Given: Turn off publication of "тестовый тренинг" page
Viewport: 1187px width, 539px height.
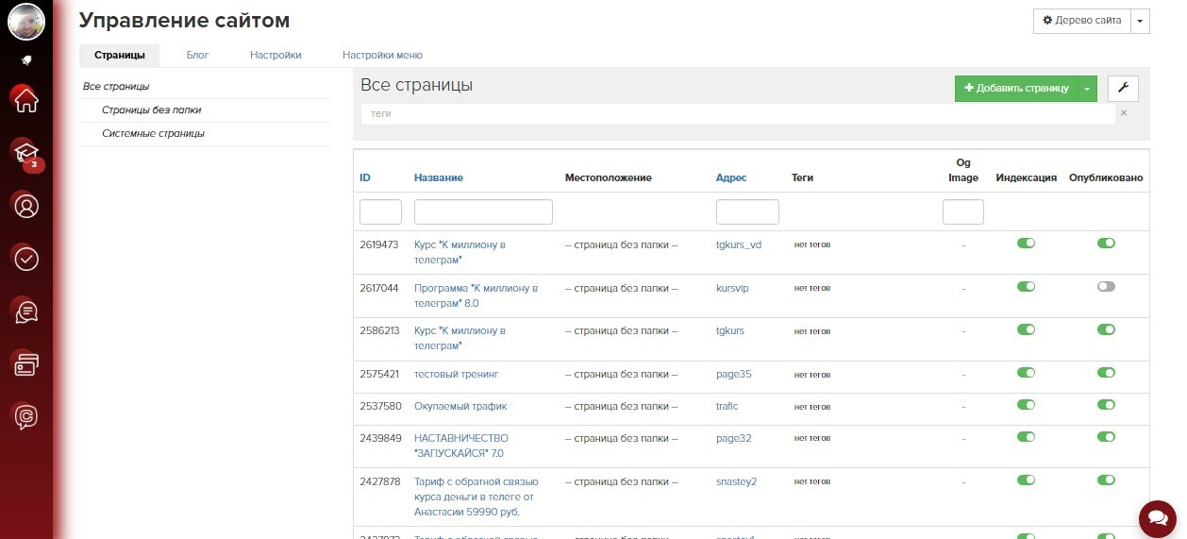Looking at the screenshot, I should (1106, 374).
